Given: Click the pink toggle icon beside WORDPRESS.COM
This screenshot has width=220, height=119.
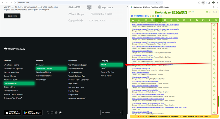Looking at the screenshot, I should [161, 16].
